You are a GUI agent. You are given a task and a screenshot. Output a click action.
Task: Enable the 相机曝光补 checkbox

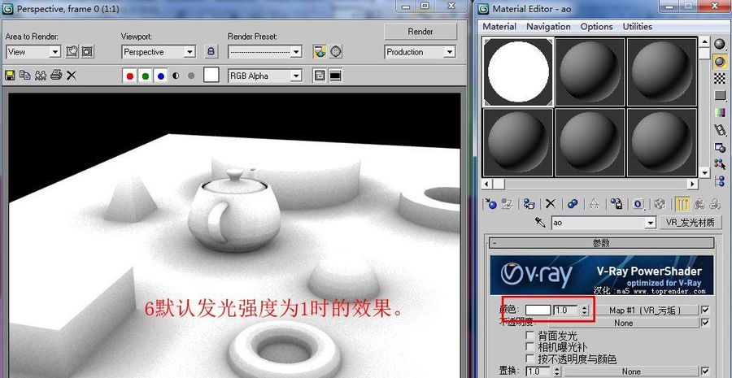click(x=529, y=347)
